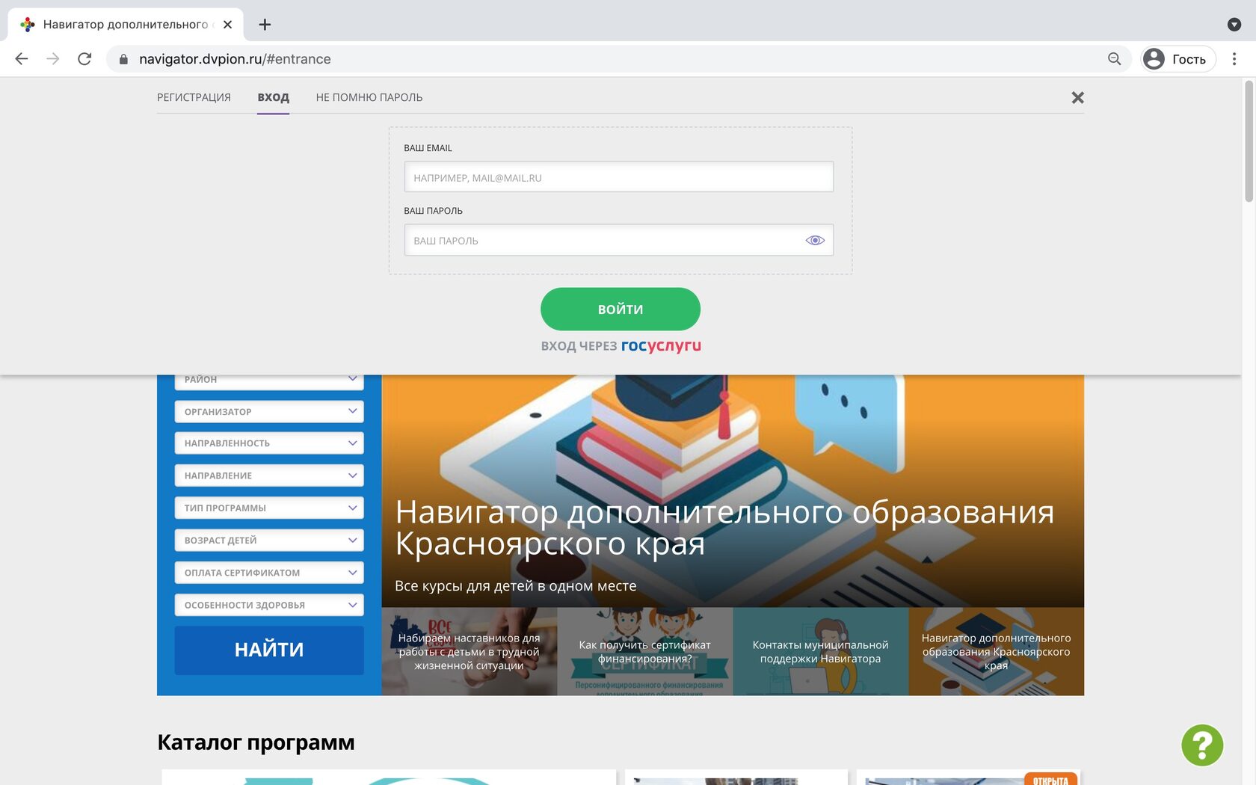Click Все курсы для детей в одном месте

pos(516,586)
